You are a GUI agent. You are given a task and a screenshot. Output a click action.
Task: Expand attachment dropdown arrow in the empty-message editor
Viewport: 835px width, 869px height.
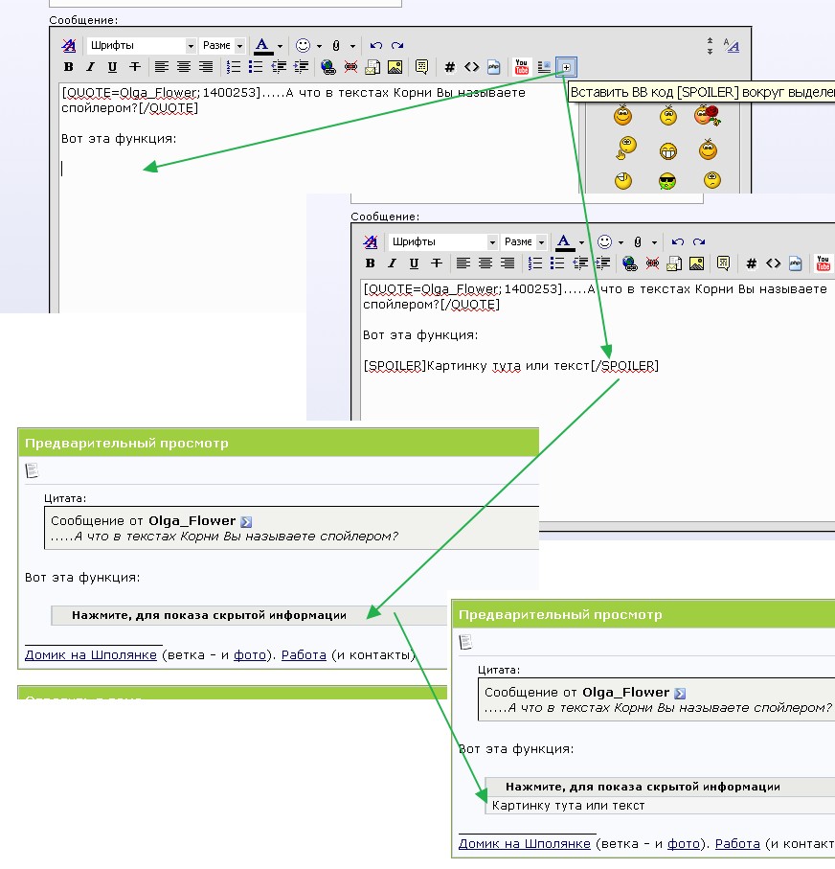[352, 46]
